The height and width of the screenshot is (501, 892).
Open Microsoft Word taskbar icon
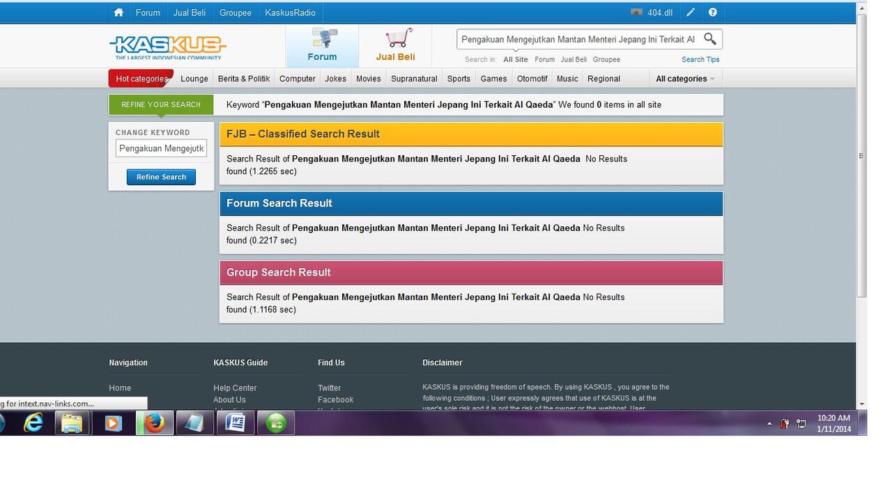(x=236, y=422)
